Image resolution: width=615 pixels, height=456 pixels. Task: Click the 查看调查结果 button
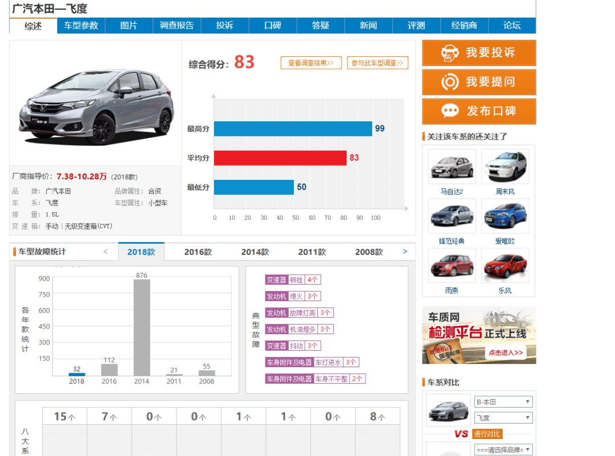pyautogui.click(x=311, y=63)
